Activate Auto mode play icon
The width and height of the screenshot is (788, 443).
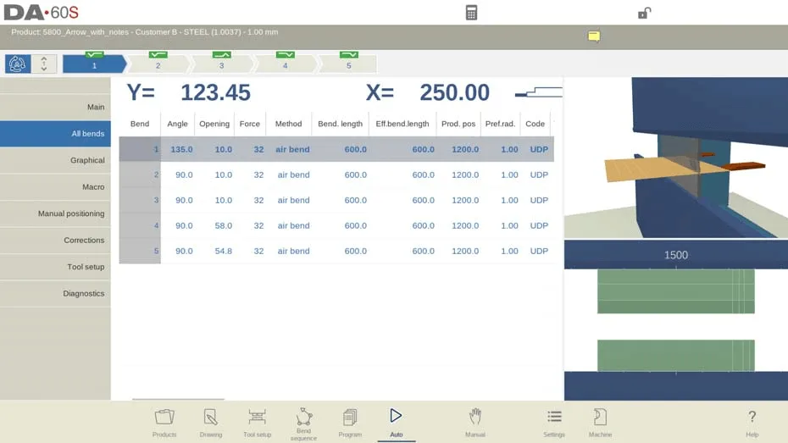(396, 423)
